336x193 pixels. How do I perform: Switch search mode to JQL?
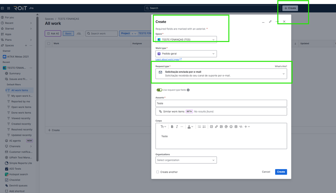79,33
